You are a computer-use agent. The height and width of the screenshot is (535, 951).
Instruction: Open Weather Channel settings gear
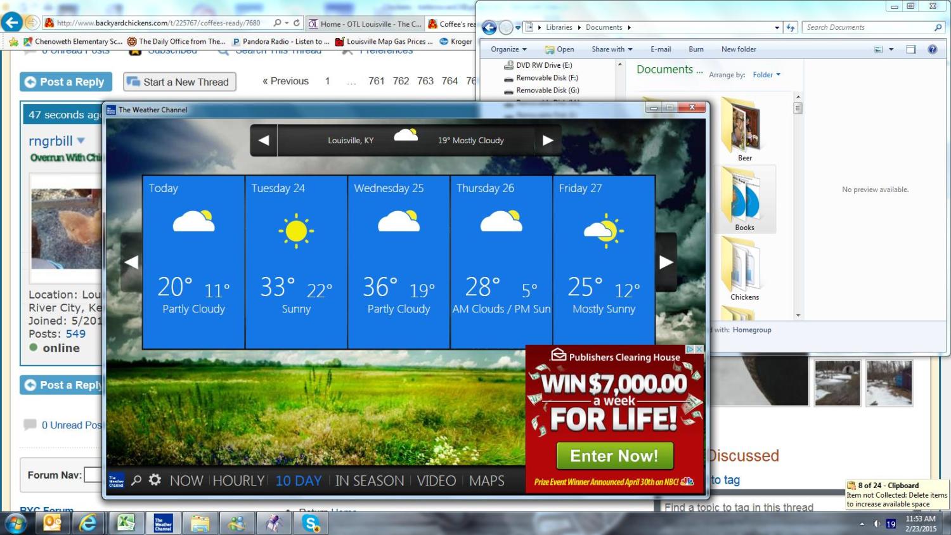point(155,480)
